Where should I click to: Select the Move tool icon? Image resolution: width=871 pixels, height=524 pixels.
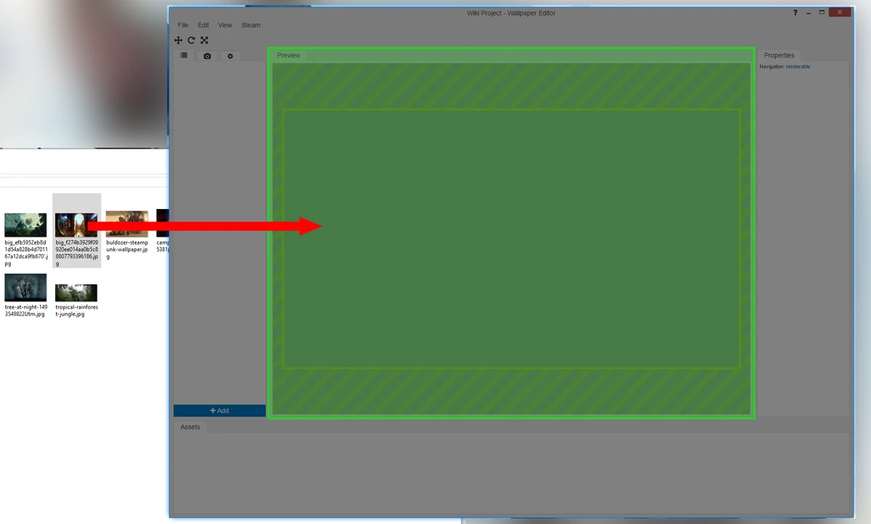tap(179, 41)
